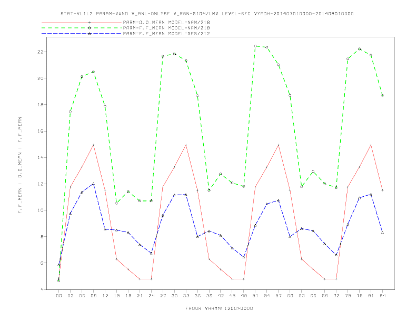
Task: Click x-axis tick label 69
Action: (x=325, y=296)
